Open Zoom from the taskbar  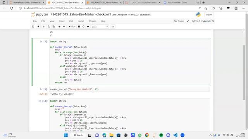[183, 135]
